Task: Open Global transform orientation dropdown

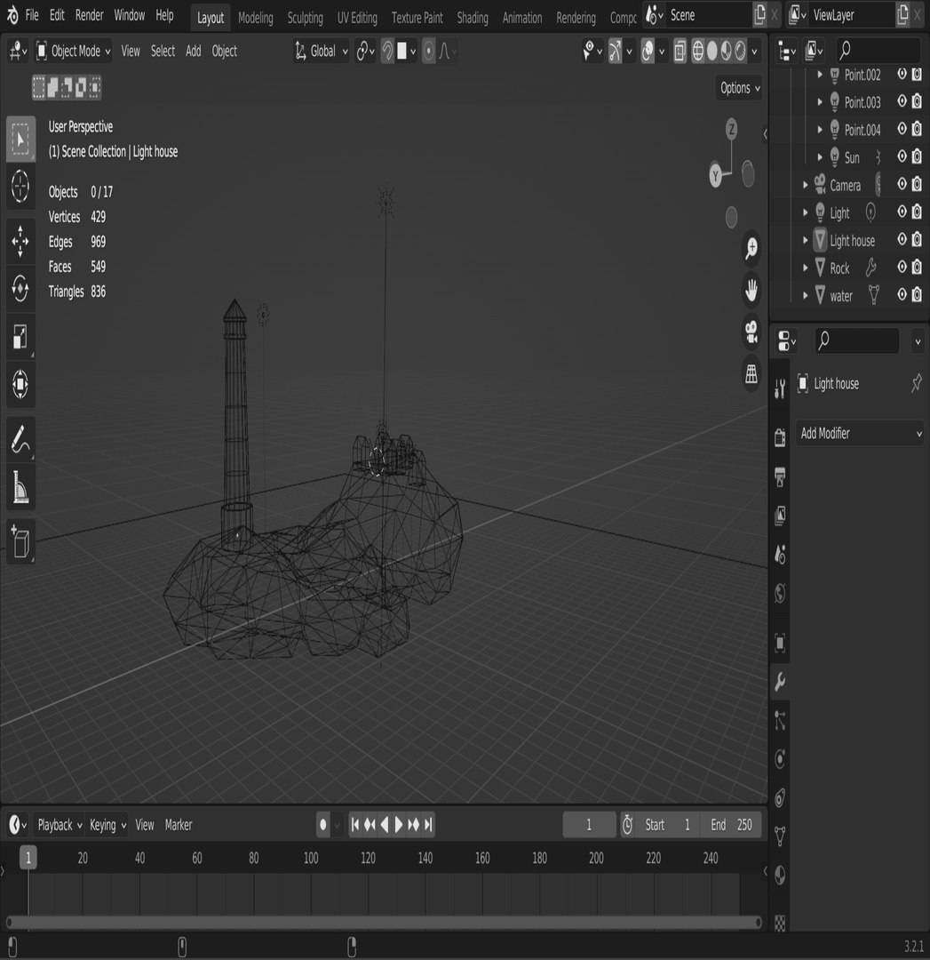Action: (322, 52)
